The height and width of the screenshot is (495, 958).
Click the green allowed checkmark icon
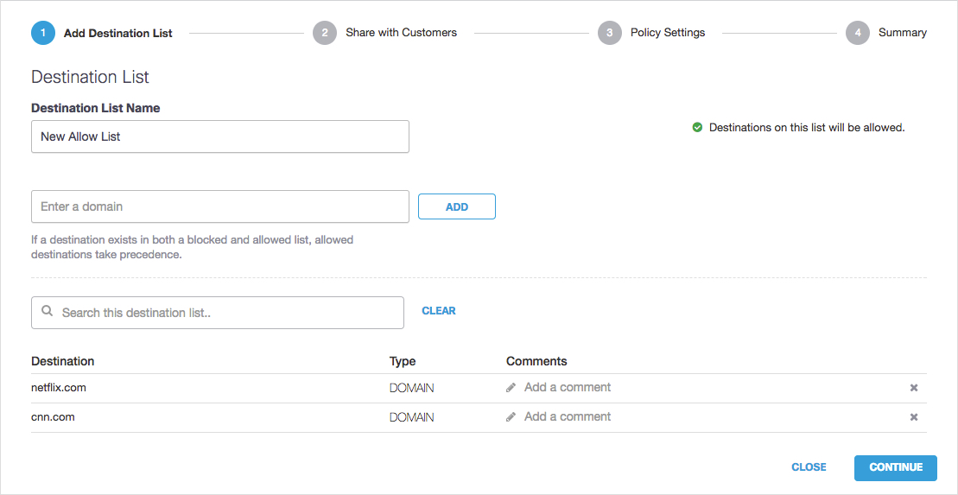tap(697, 128)
